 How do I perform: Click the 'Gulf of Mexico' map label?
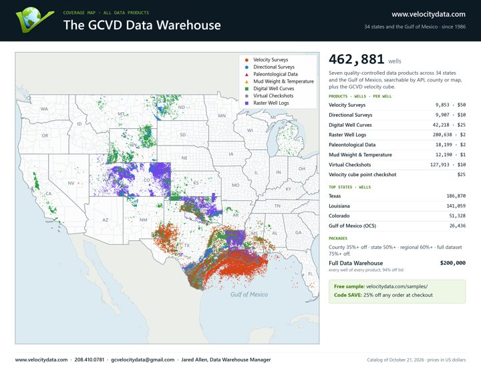[249, 294]
